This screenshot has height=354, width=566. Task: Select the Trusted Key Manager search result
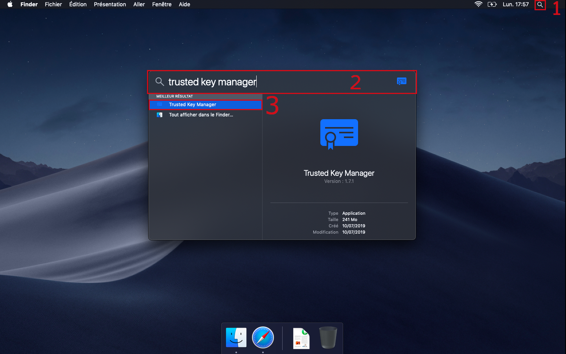193,105
